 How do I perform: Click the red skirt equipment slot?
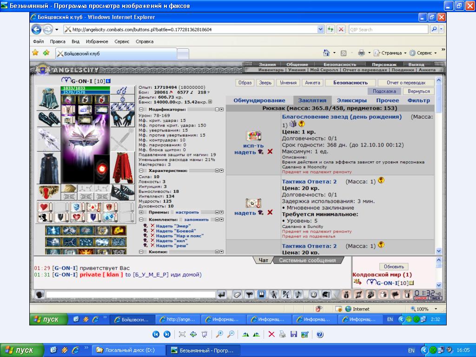tap(123, 168)
